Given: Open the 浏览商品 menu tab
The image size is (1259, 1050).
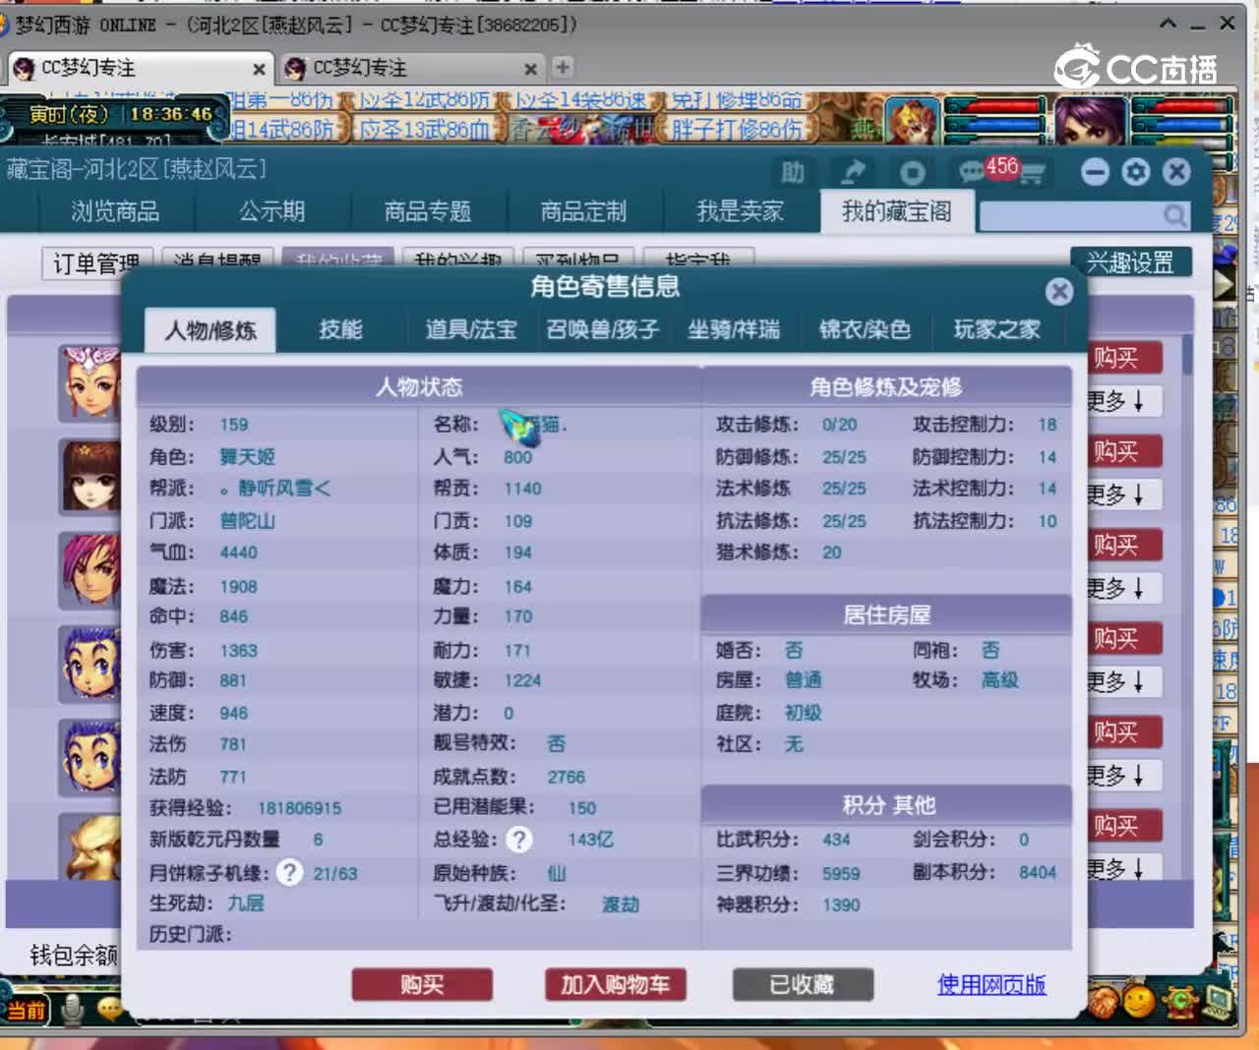Looking at the screenshot, I should pos(115,211).
